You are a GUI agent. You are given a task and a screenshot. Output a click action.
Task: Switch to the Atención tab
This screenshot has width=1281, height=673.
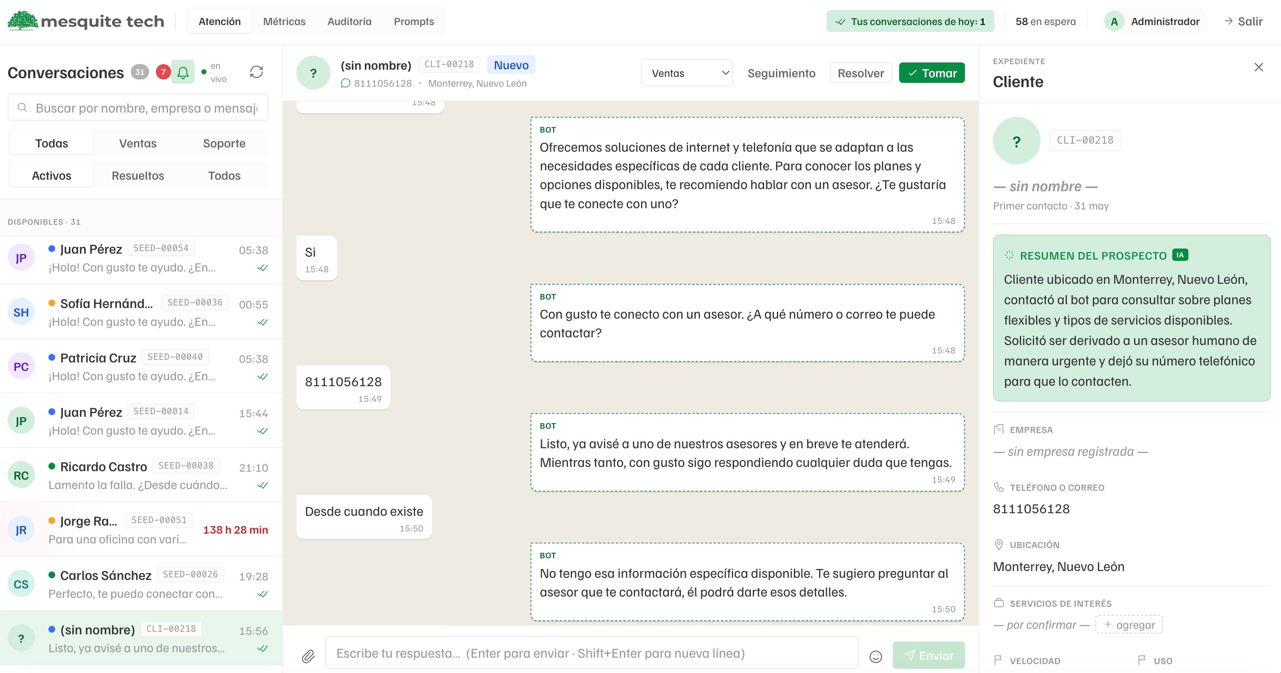tap(219, 21)
